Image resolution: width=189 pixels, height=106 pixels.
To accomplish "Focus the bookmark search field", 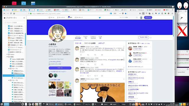I will tap(14, 22).
